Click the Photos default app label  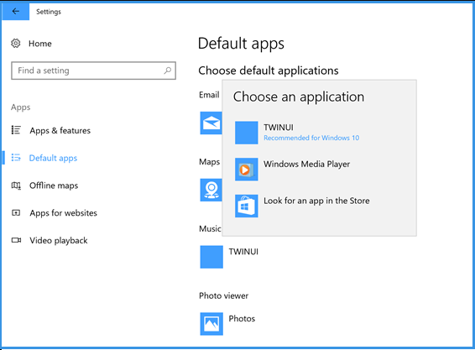click(x=242, y=318)
